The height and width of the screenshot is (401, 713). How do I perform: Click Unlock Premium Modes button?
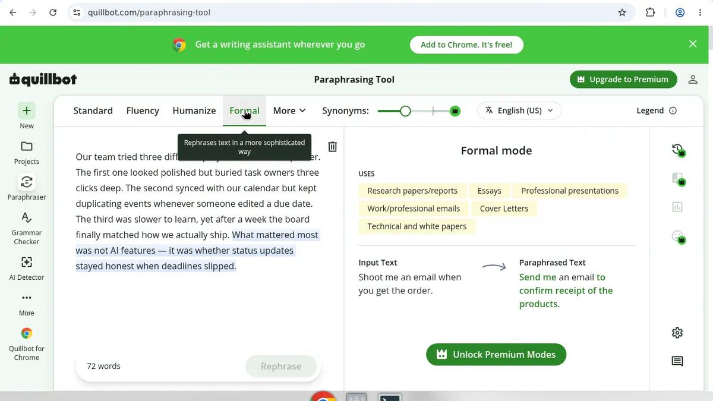pyautogui.click(x=496, y=355)
